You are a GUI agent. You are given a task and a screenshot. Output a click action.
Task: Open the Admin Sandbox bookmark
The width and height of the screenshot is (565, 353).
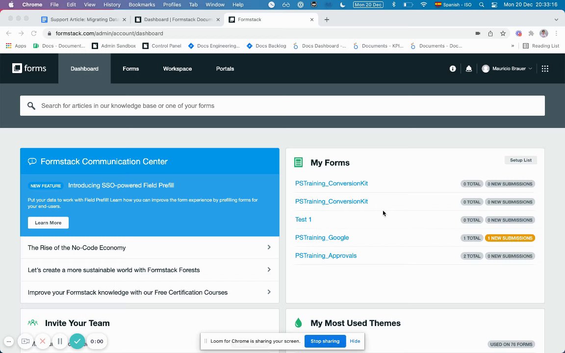[114, 46]
